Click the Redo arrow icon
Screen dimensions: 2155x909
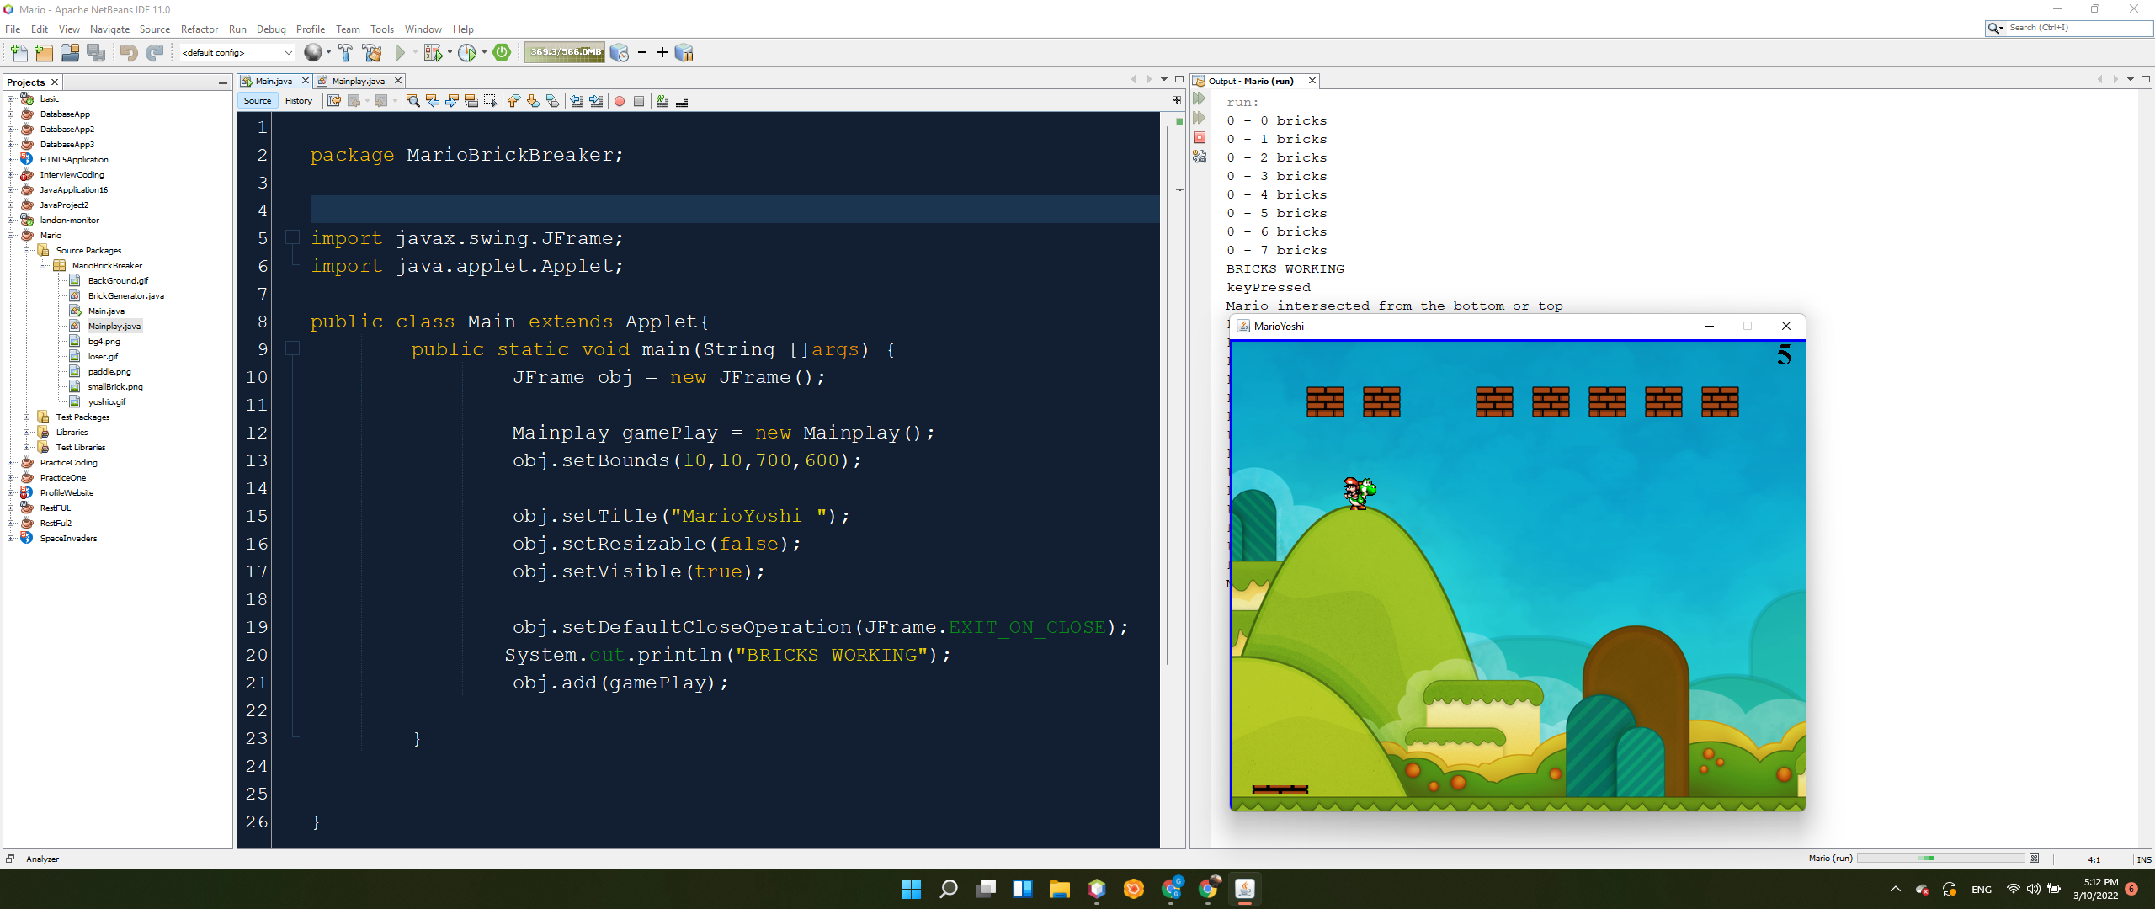pos(155,53)
